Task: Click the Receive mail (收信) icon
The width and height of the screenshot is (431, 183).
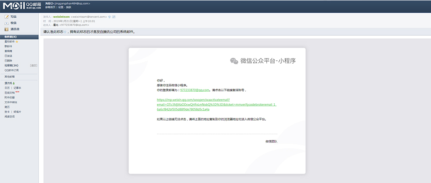Action: pos(6,23)
